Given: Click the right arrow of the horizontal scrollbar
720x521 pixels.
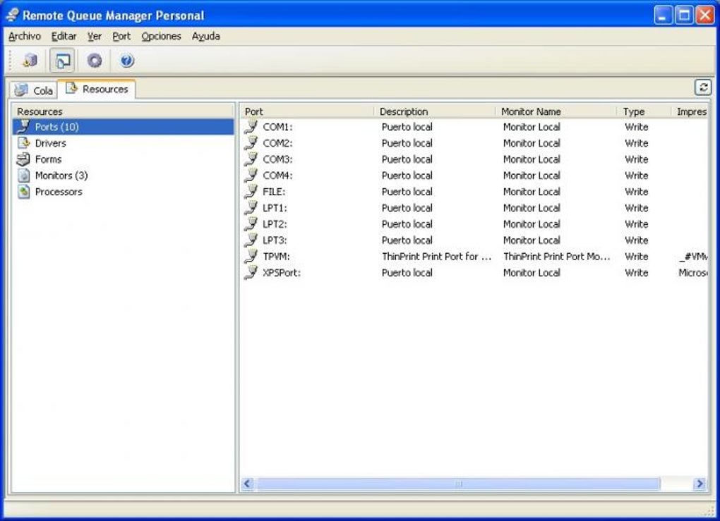Looking at the screenshot, I should pos(699,484).
